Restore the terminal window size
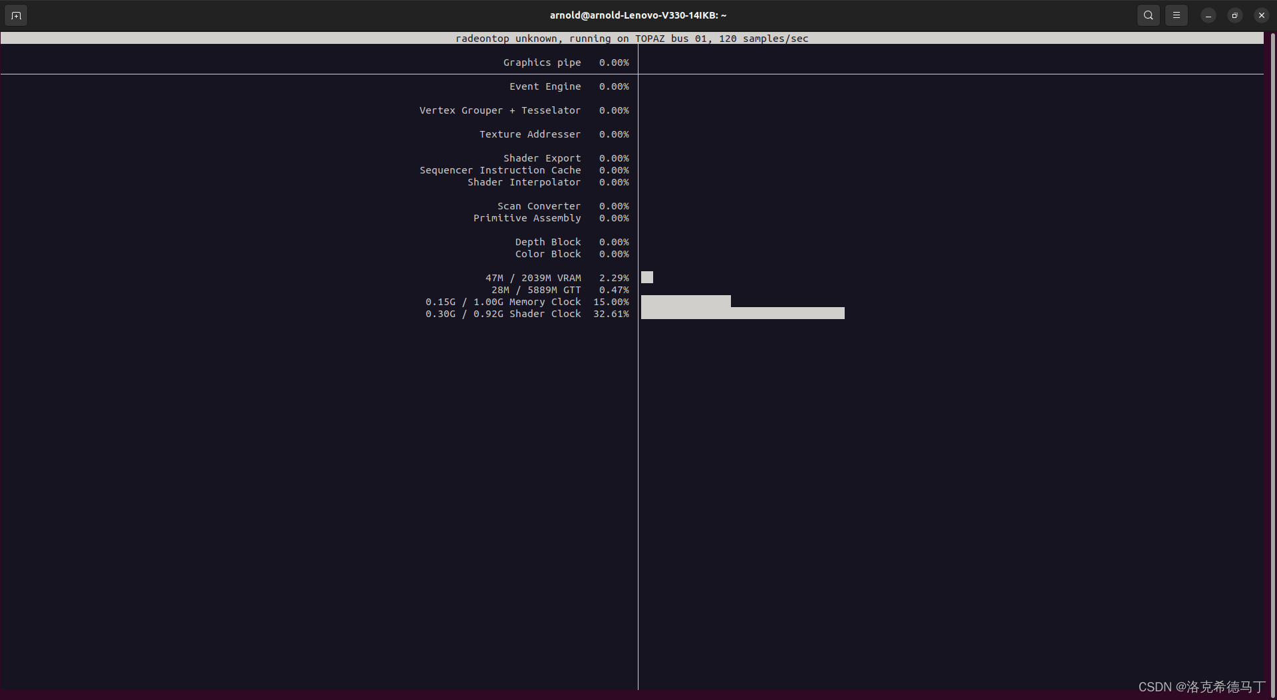 coord(1235,15)
